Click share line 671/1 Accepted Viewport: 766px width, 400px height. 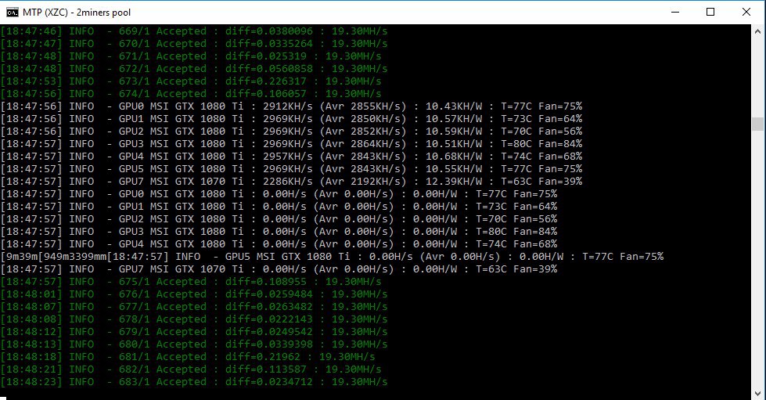(191, 56)
